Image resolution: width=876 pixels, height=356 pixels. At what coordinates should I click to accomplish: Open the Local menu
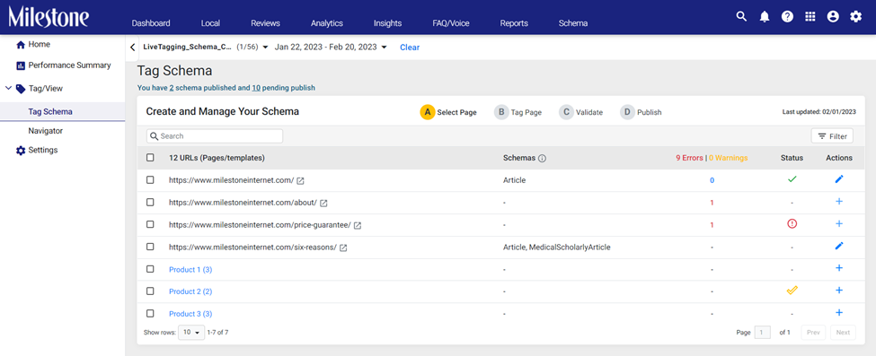tap(210, 23)
